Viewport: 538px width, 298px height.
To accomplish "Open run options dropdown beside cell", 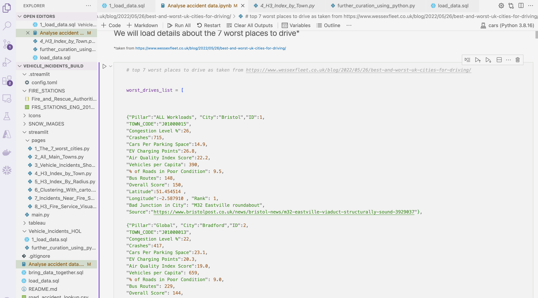I will 111,66.
